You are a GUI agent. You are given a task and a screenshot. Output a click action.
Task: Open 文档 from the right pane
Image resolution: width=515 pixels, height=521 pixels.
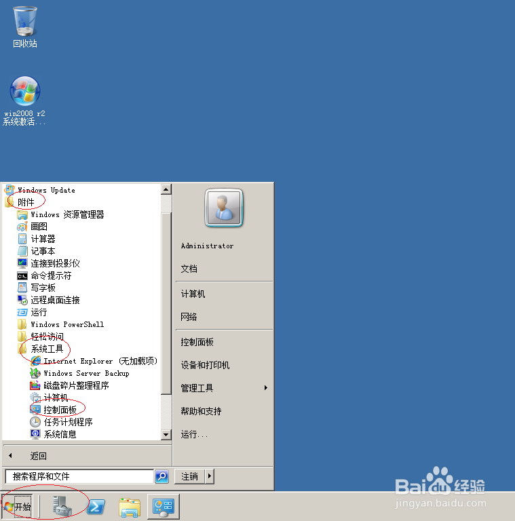pos(189,269)
